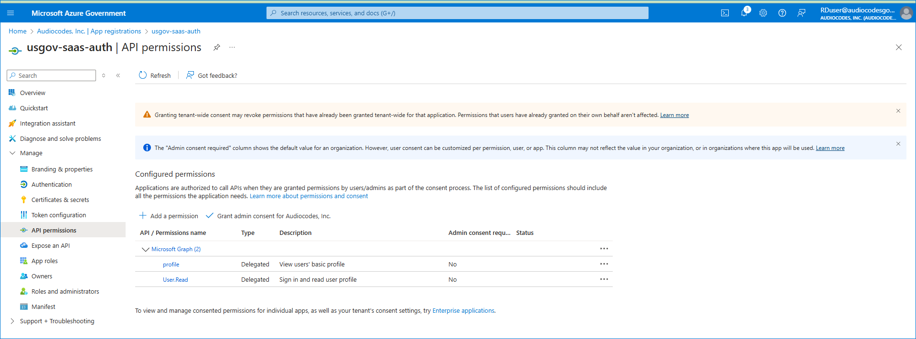Open notifications bell icon
Image resolution: width=916 pixels, height=339 pixels.
[744, 13]
